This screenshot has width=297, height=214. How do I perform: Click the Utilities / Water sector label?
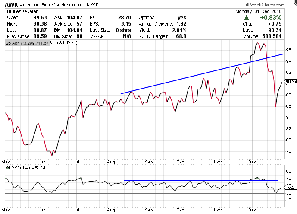[x=22, y=11]
